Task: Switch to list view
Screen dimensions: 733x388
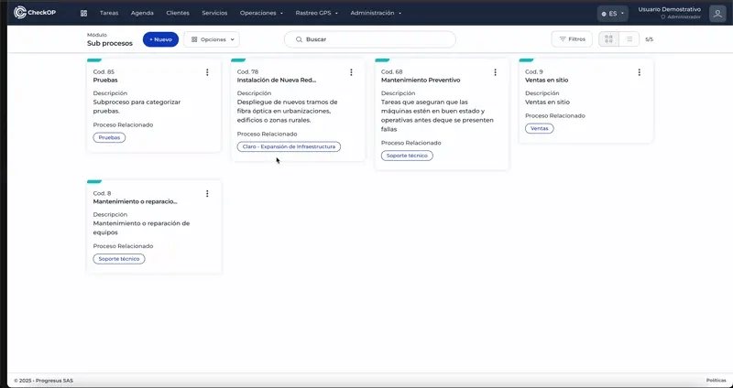Action: [x=629, y=39]
